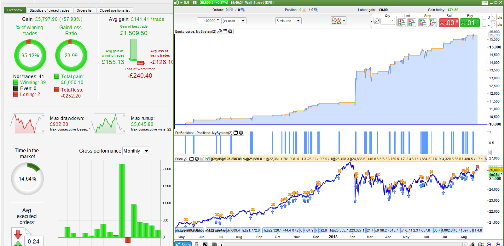
Task: Open the Gross performance Monthly dropdown
Action: (x=136, y=151)
